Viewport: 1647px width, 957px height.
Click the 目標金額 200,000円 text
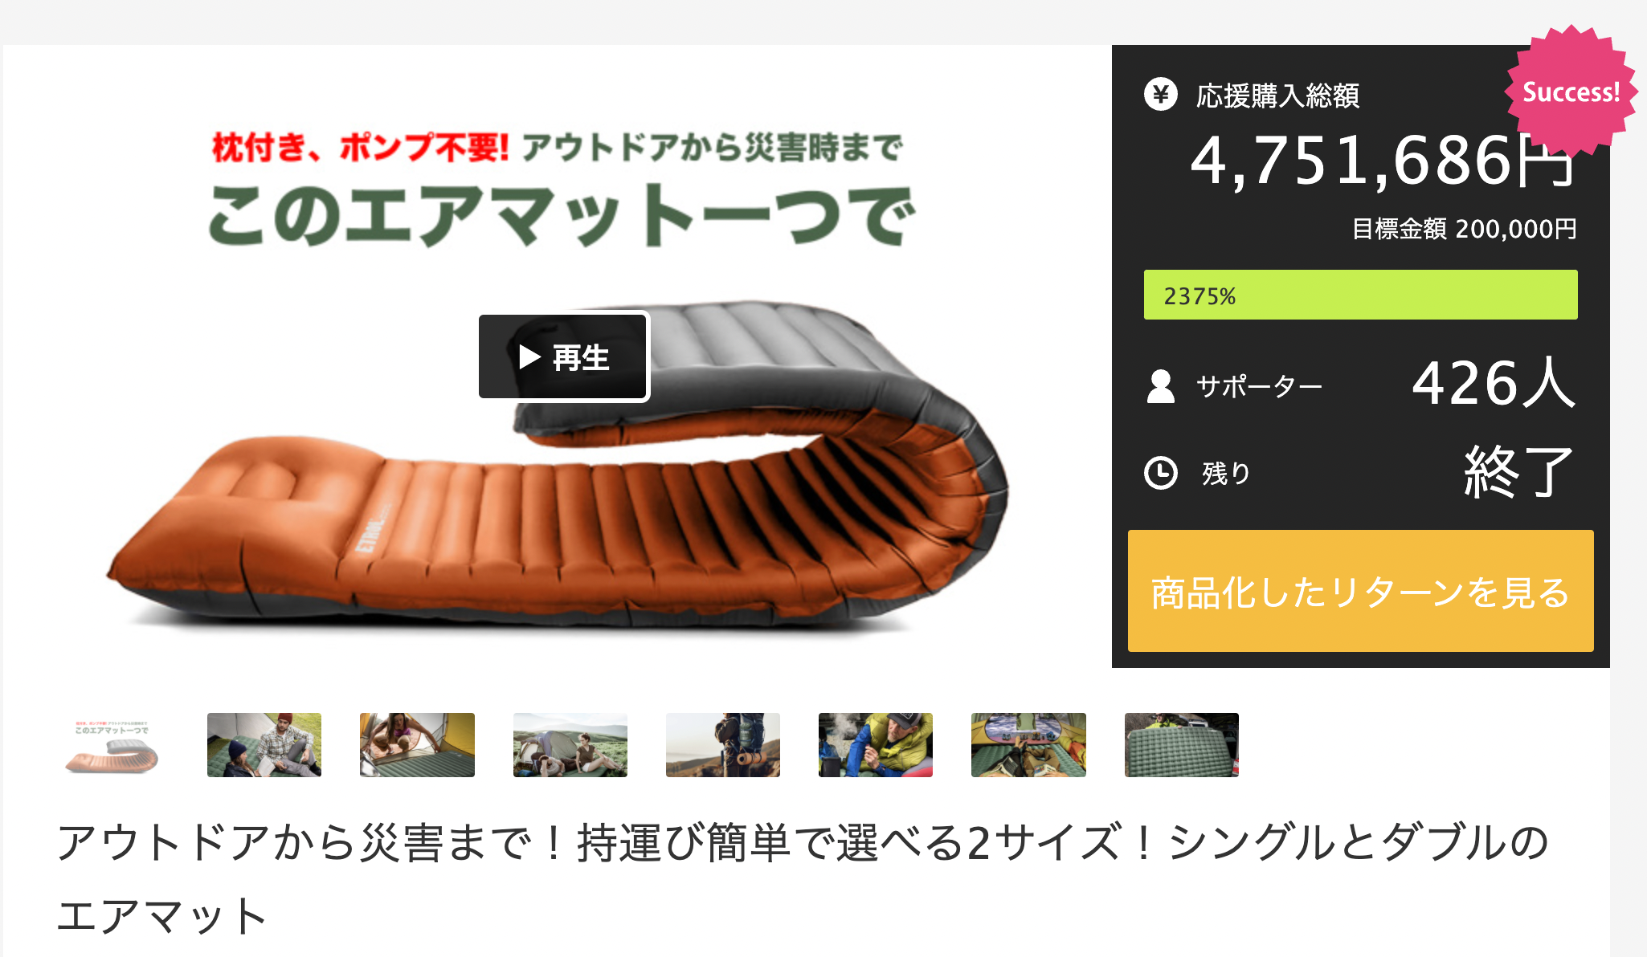1464,229
